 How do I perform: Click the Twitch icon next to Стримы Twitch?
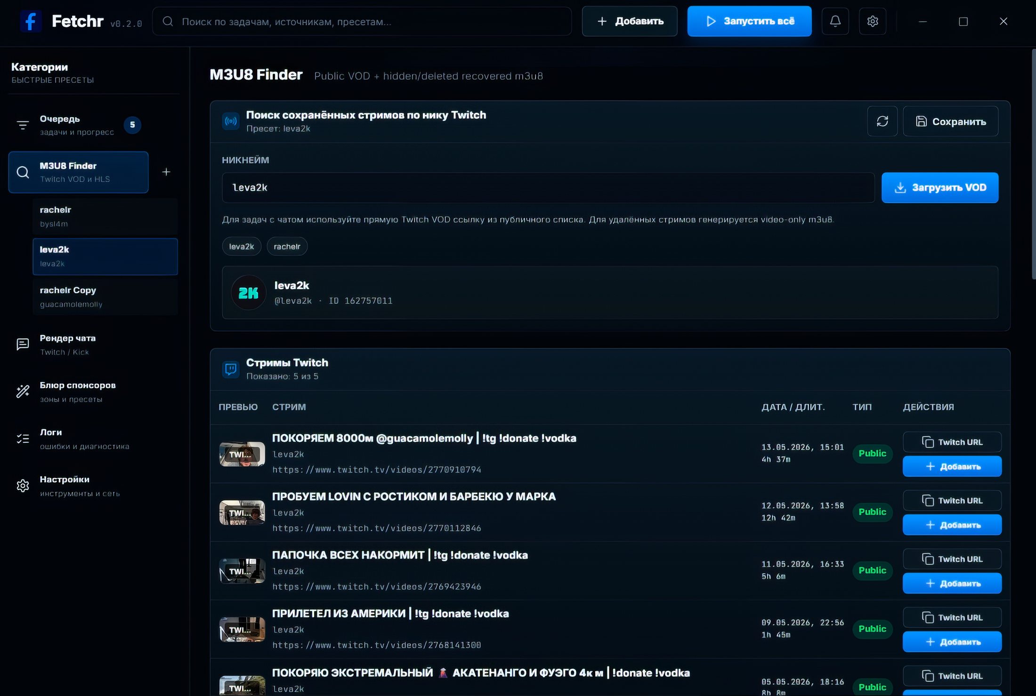(231, 369)
